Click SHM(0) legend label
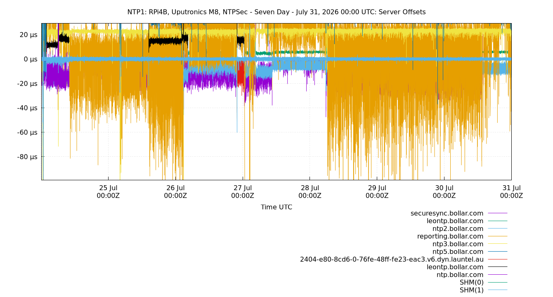 (471, 282)
